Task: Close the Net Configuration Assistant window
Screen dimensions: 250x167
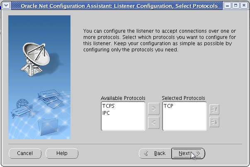Action: pos(244,6)
